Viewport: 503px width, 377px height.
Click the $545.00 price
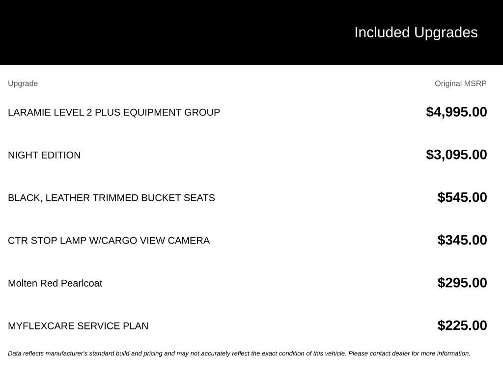point(462,197)
